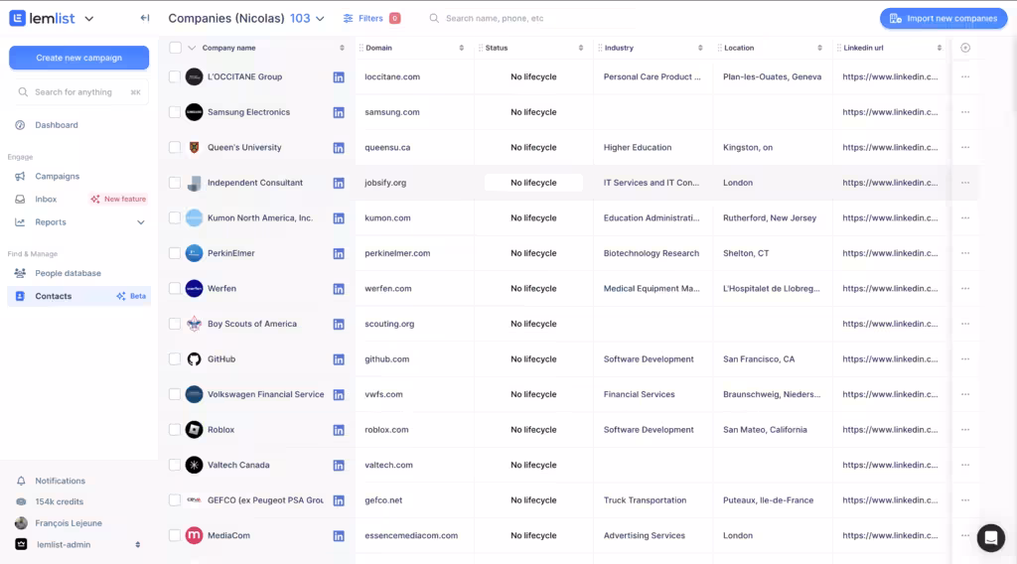
Task: Open the chat support bubble icon
Action: (x=990, y=537)
